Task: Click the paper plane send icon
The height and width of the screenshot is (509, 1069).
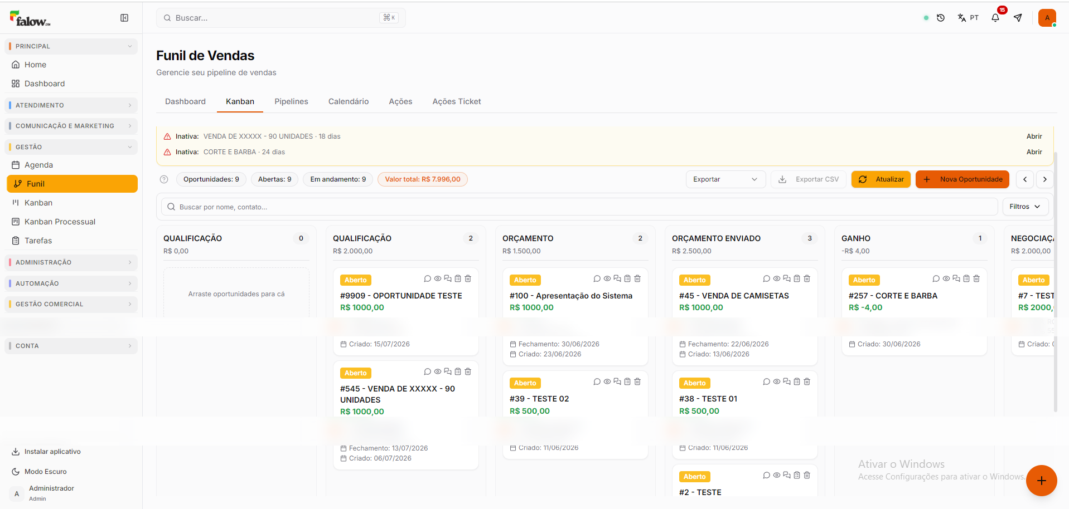Action: (1018, 18)
